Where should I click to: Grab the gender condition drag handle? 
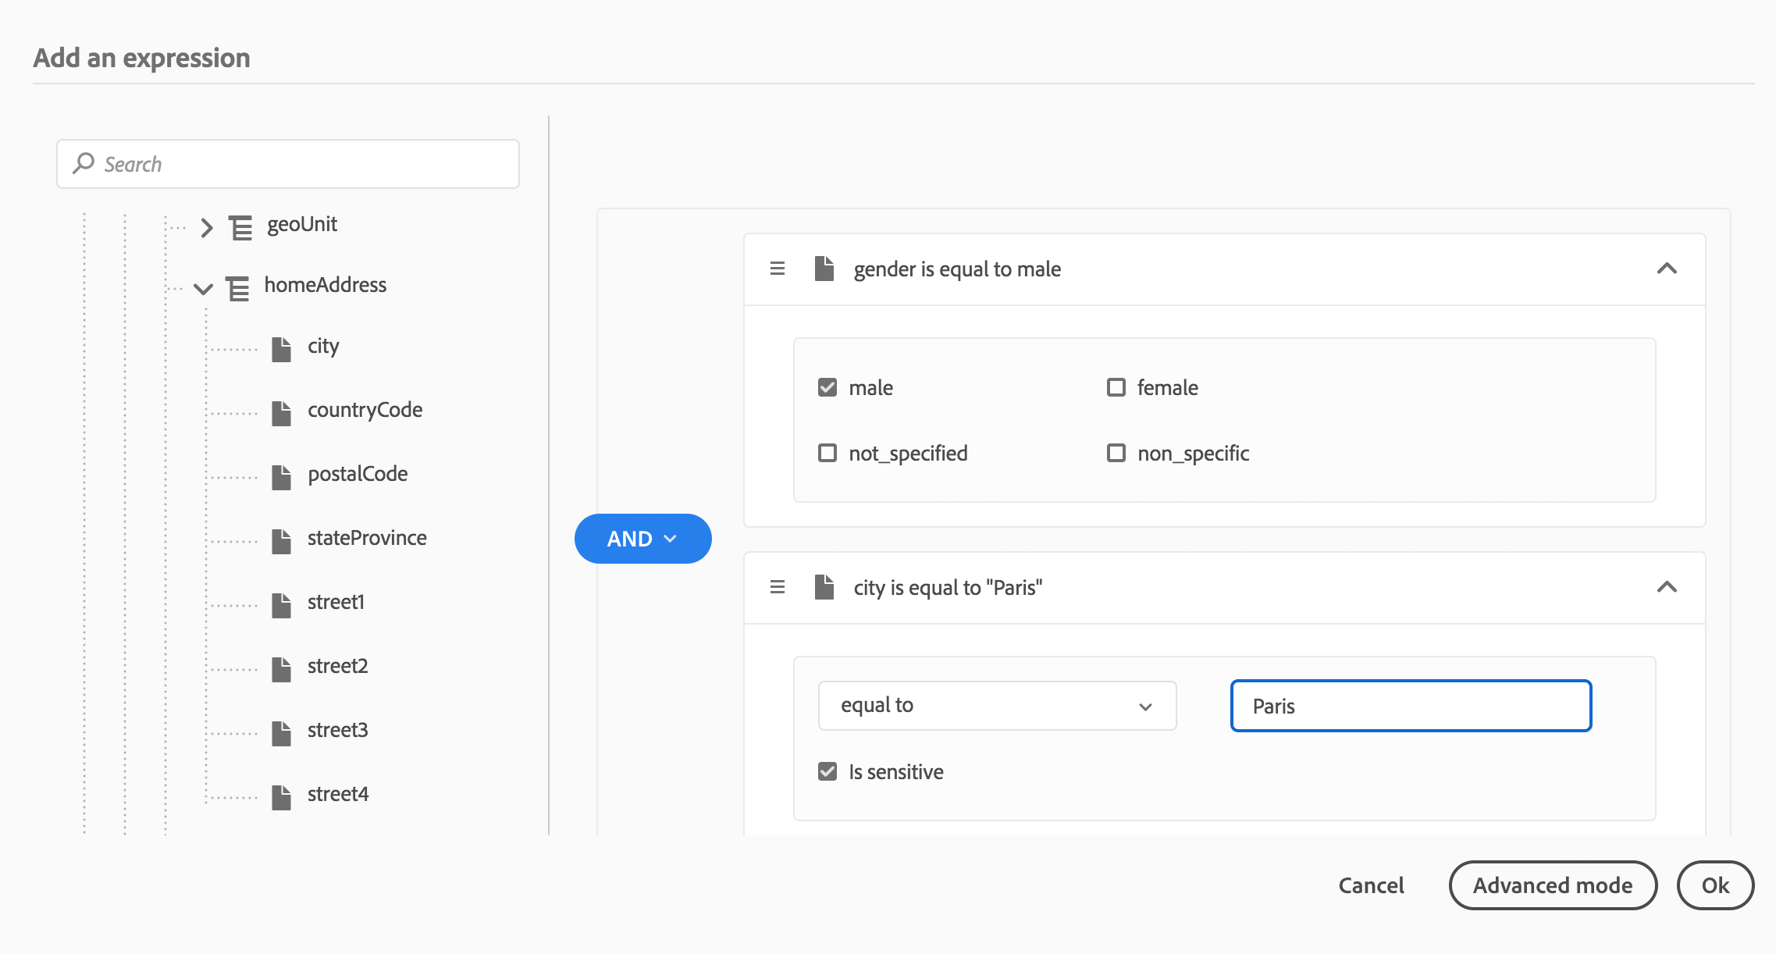pyautogui.click(x=777, y=269)
